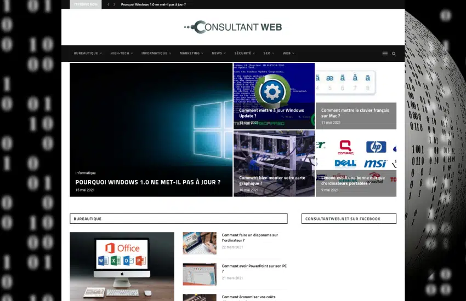466x301 pixels.
Task: Click the Trending Now label
Action: [x=86, y=4]
